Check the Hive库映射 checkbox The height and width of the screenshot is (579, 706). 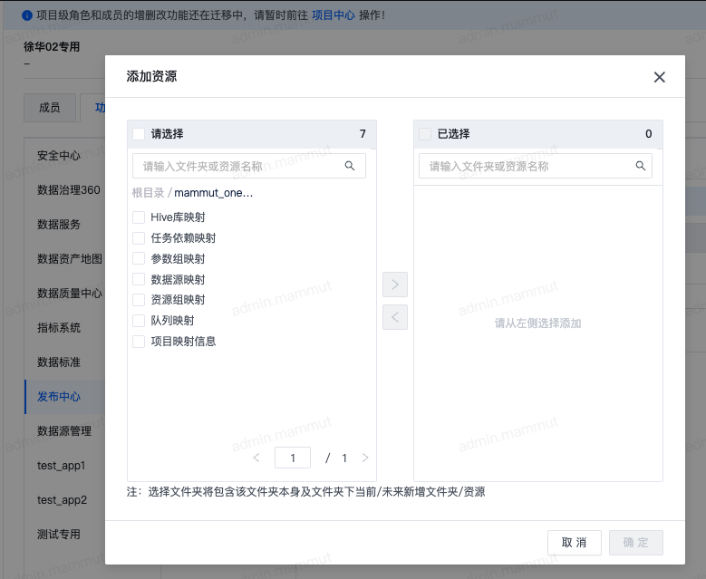click(x=139, y=217)
